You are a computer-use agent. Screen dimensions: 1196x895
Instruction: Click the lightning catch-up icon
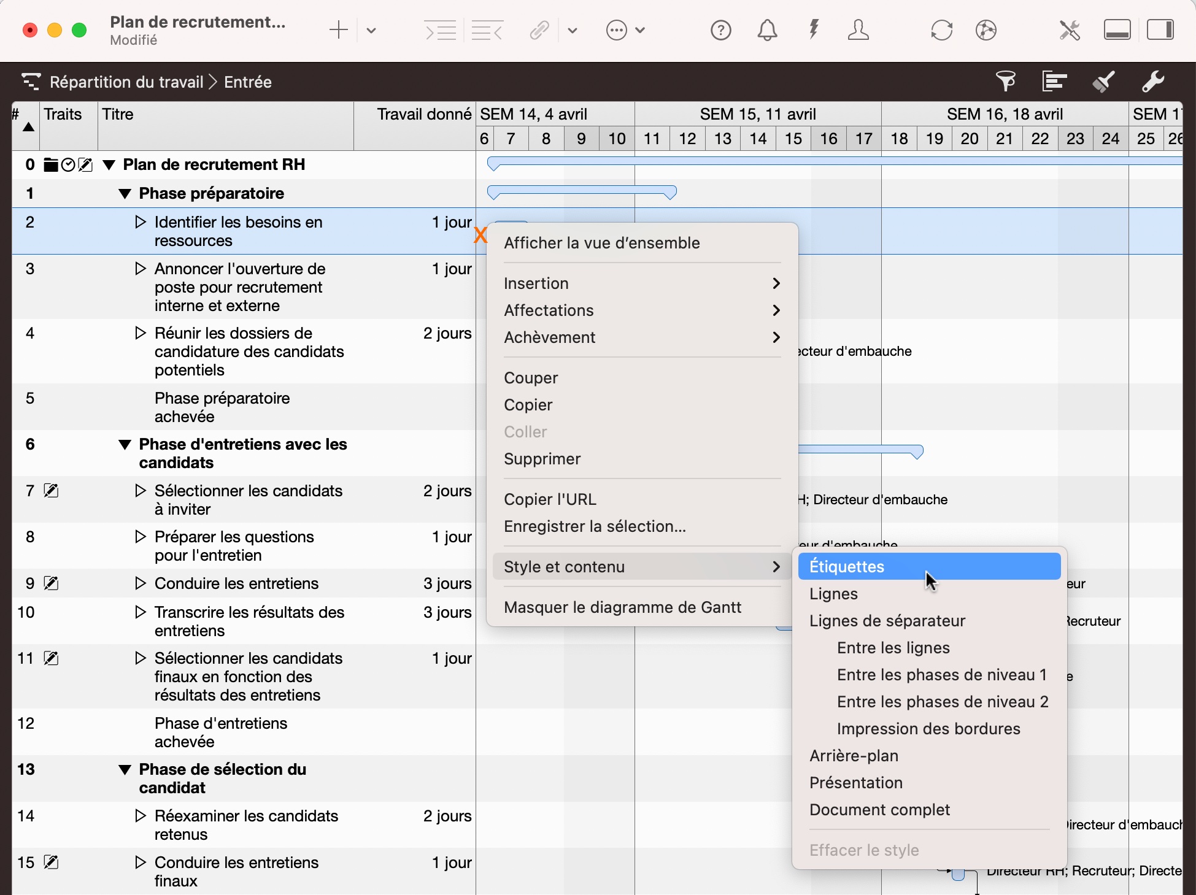pos(813,29)
